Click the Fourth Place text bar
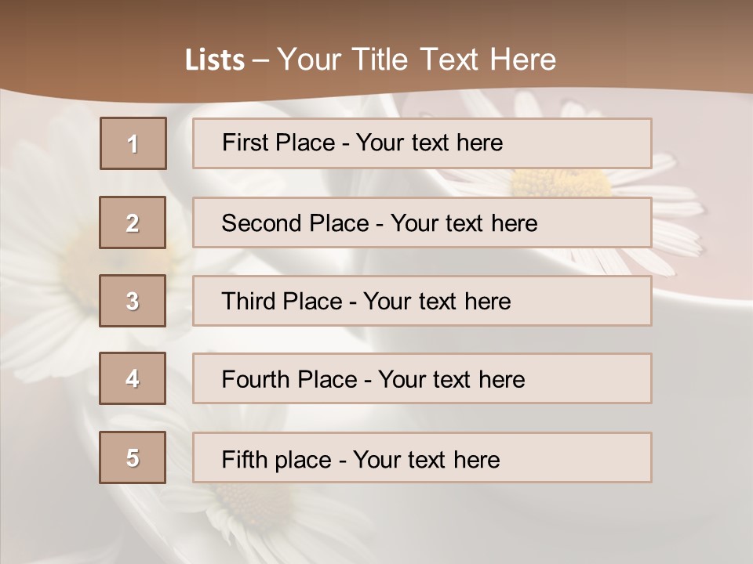 tap(422, 378)
